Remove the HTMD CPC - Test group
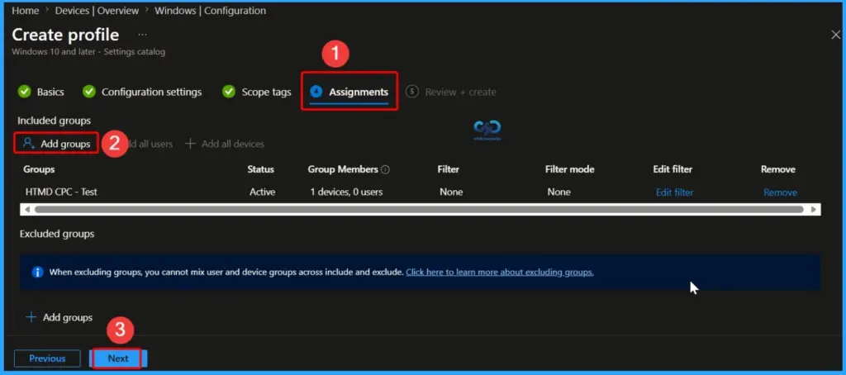The width and height of the screenshot is (846, 375). [x=780, y=192]
